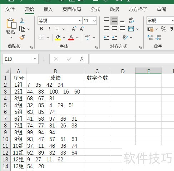Click the Copy icon
The width and height of the screenshot is (174, 171).
[x=22, y=29]
